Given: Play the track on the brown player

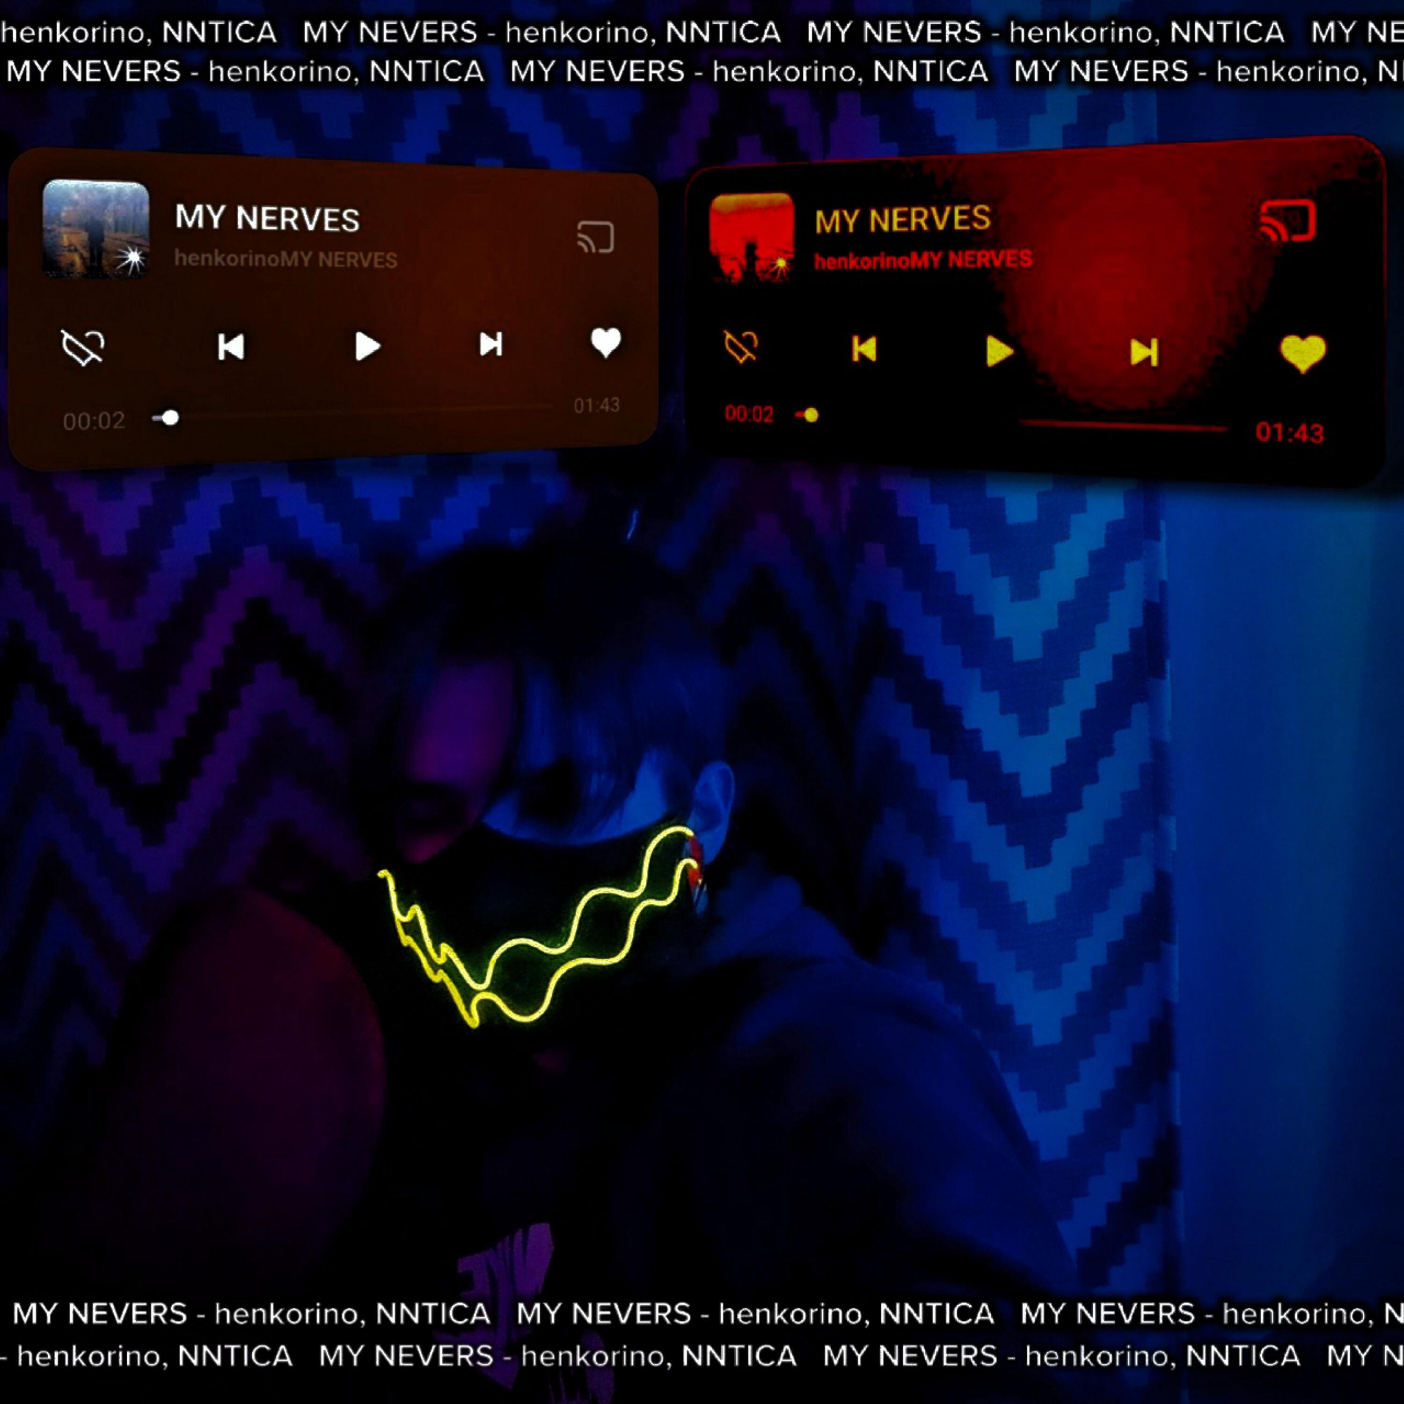Looking at the screenshot, I should click(368, 346).
